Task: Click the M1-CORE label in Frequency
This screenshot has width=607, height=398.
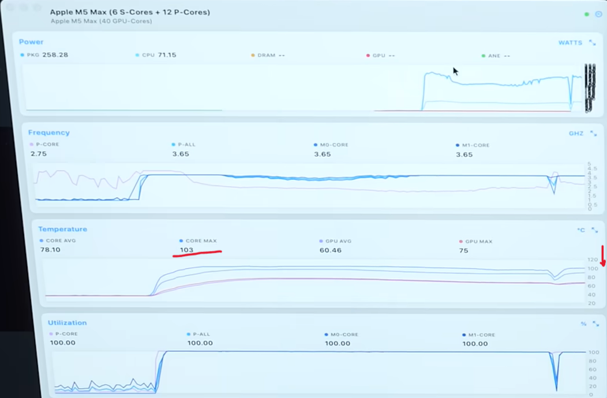Action: point(476,145)
